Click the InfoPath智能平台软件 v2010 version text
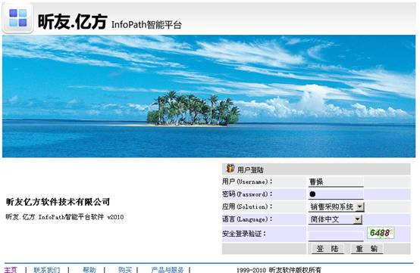The width and height of the screenshot is (420, 273). click(x=64, y=216)
